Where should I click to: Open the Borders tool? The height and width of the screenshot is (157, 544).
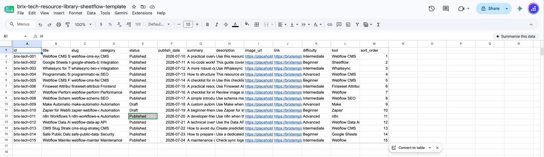(x=257, y=25)
